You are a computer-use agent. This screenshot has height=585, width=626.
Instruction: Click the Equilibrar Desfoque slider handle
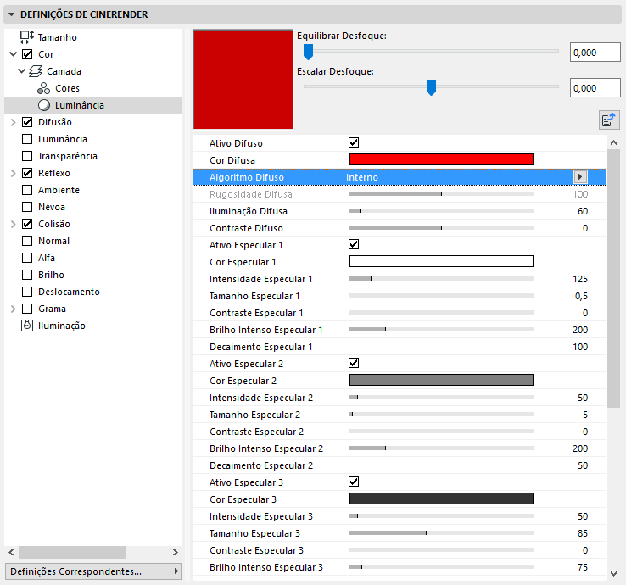(308, 53)
